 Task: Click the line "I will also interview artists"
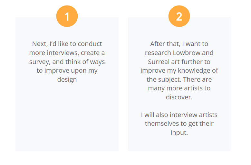pyautogui.click(x=179, y=115)
